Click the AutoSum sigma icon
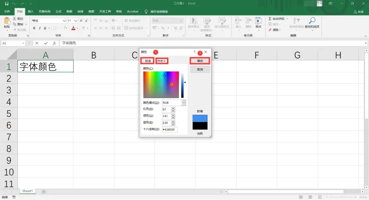Screen dimensions: 369x200 click(x=270, y=18)
